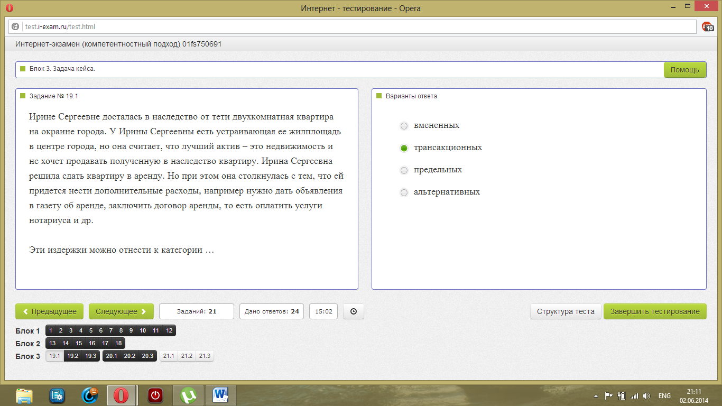Select the answer option трансакционных
722x406 pixels.
[404, 148]
